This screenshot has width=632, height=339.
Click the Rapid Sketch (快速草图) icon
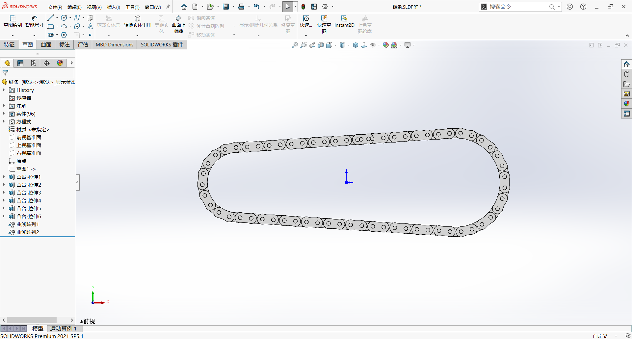[x=324, y=24]
